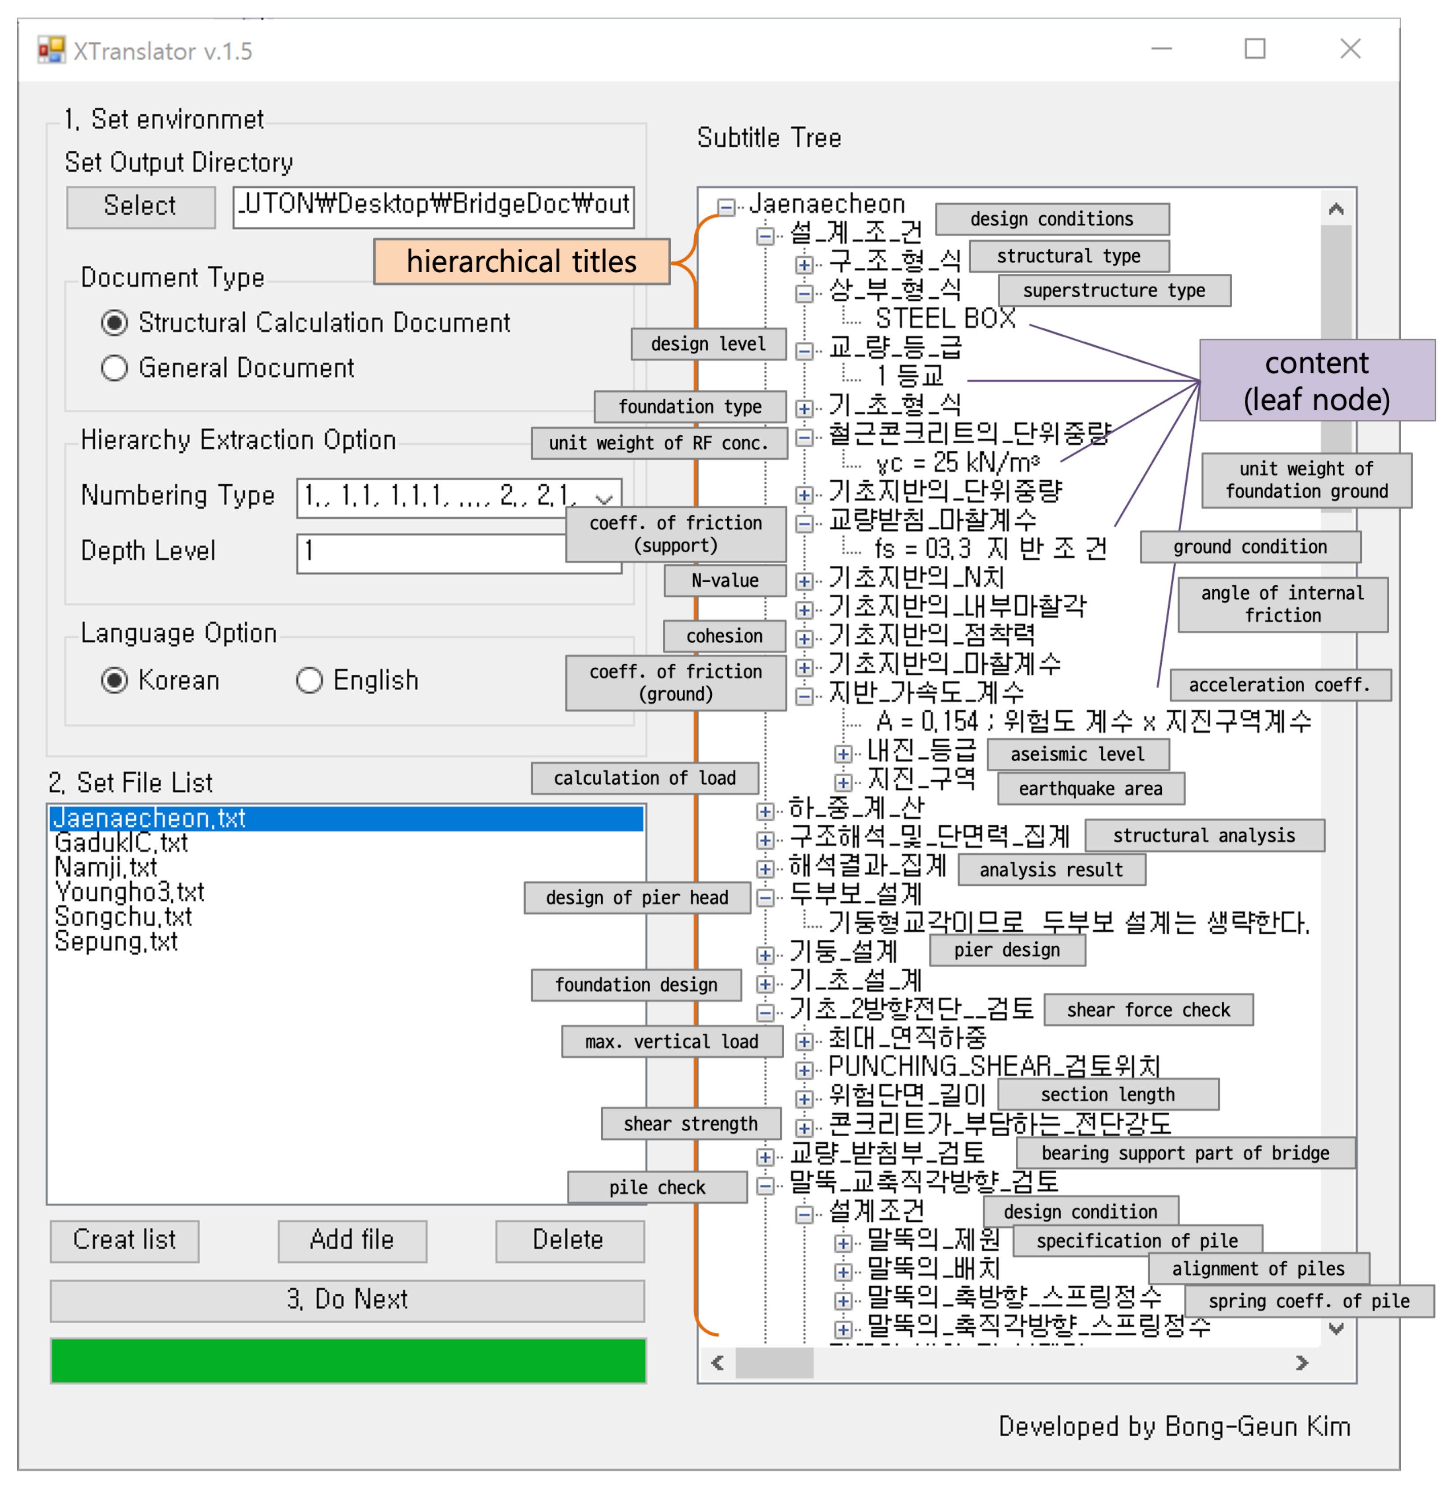
Task: Click the XTranslator application icon in title bar
Action: [x=52, y=49]
